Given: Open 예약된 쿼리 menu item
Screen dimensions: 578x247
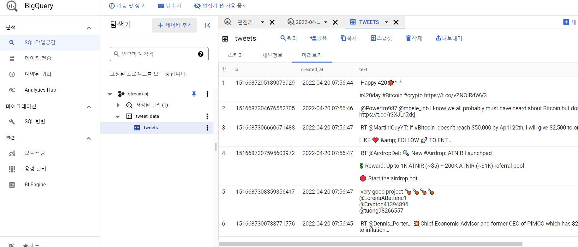Looking at the screenshot, I should [50, 74].
